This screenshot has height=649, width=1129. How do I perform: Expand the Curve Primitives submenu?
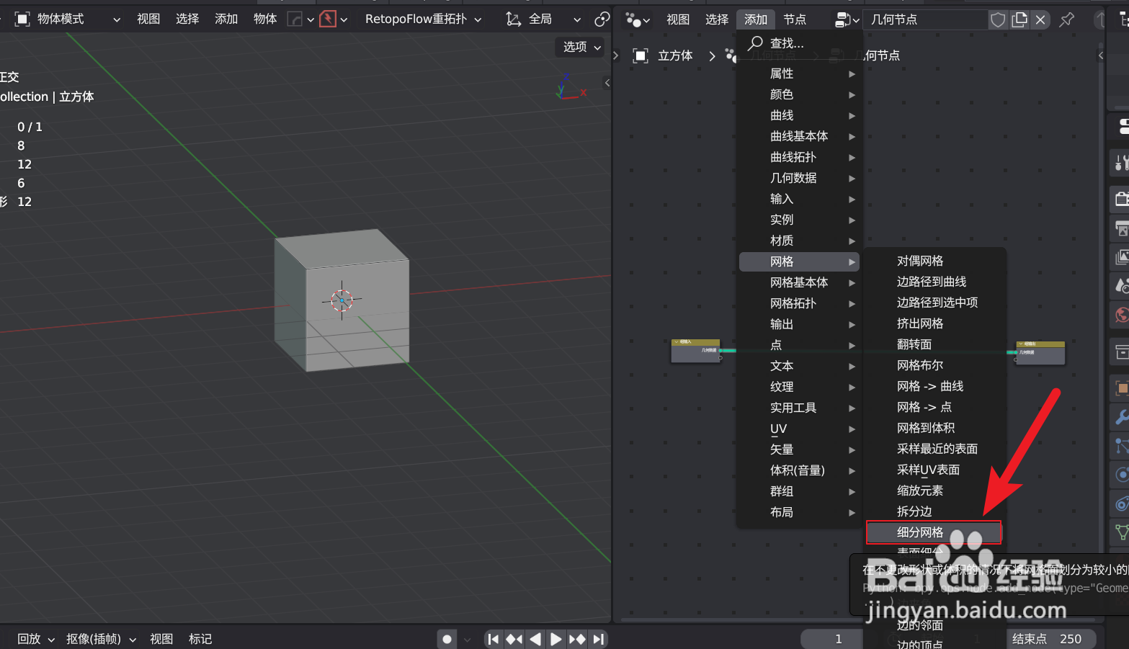[799, 136]
